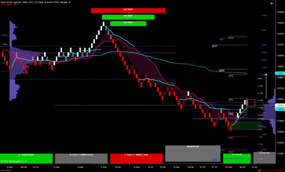Click the 15:56 time axis label
This screenshot has width=285, height=172.
162,167
